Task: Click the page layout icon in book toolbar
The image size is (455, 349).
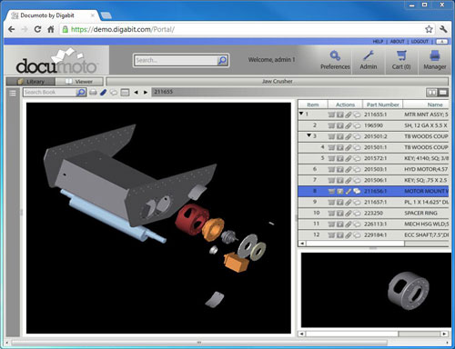Action: pos(125,92)
